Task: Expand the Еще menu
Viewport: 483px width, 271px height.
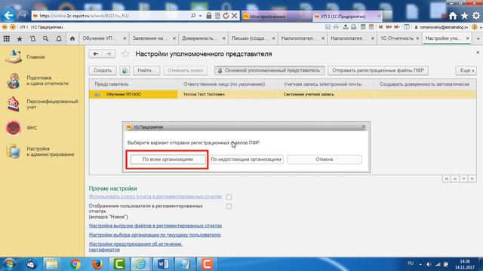Action: [466, 71]
